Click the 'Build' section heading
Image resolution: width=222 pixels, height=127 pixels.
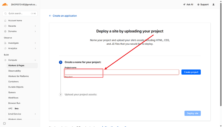(6, 55)
